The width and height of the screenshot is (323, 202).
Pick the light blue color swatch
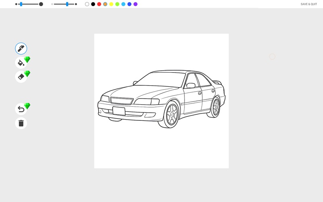(x=123, y=4)
